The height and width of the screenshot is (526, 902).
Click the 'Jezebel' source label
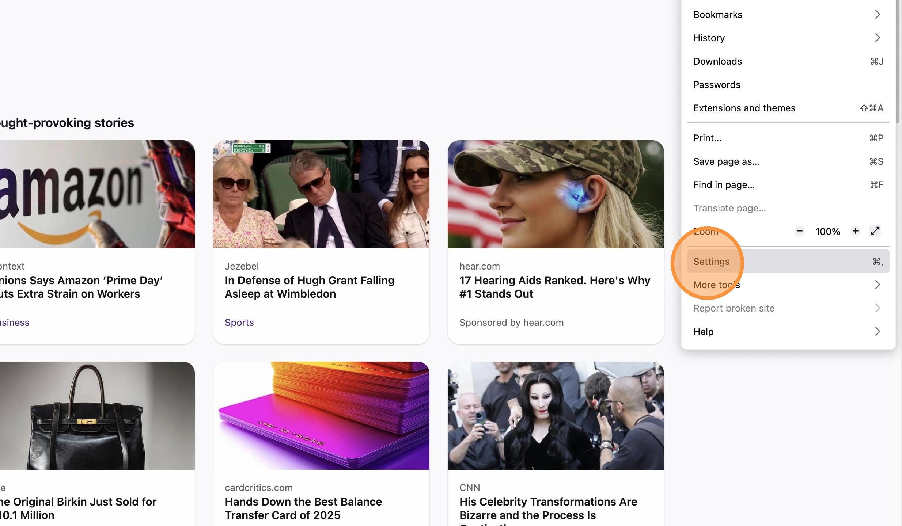(242, 266)
